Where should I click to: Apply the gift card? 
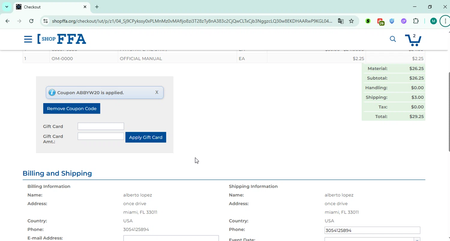146,137
